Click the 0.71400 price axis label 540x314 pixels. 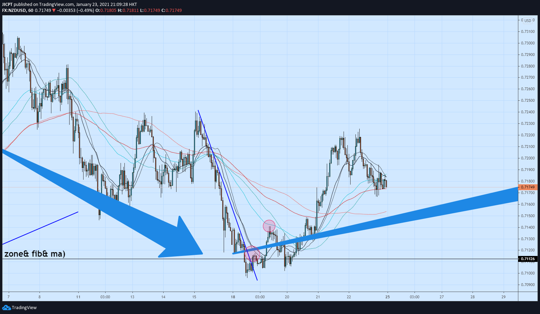pyautogui.click(x=527, y=227)
